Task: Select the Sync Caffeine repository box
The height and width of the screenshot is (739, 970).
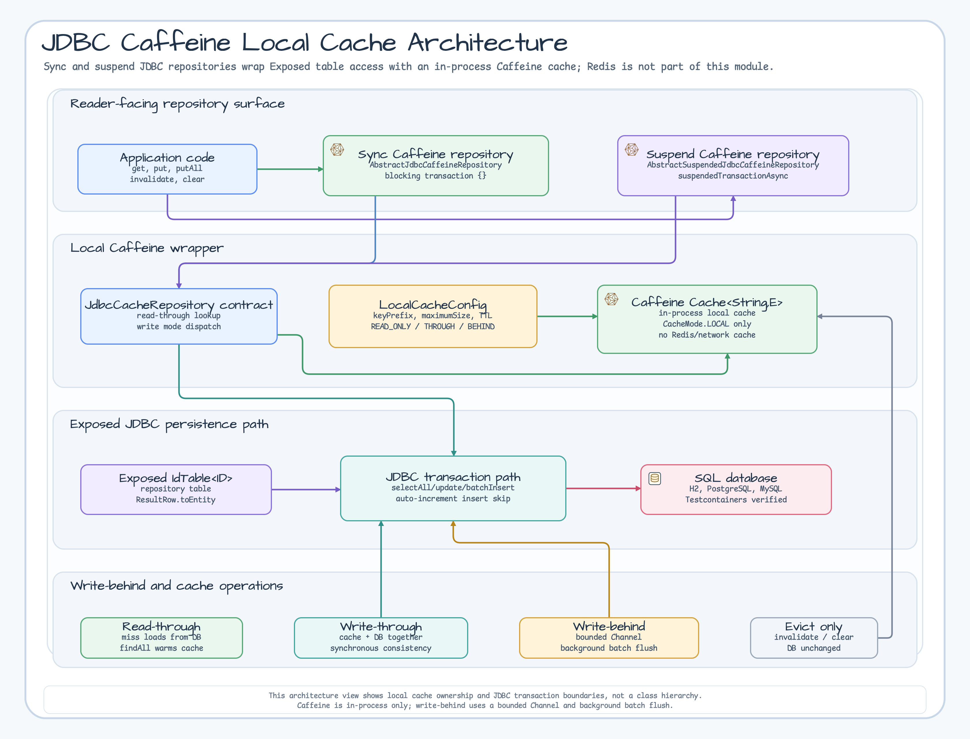Action: click(436, 165)
